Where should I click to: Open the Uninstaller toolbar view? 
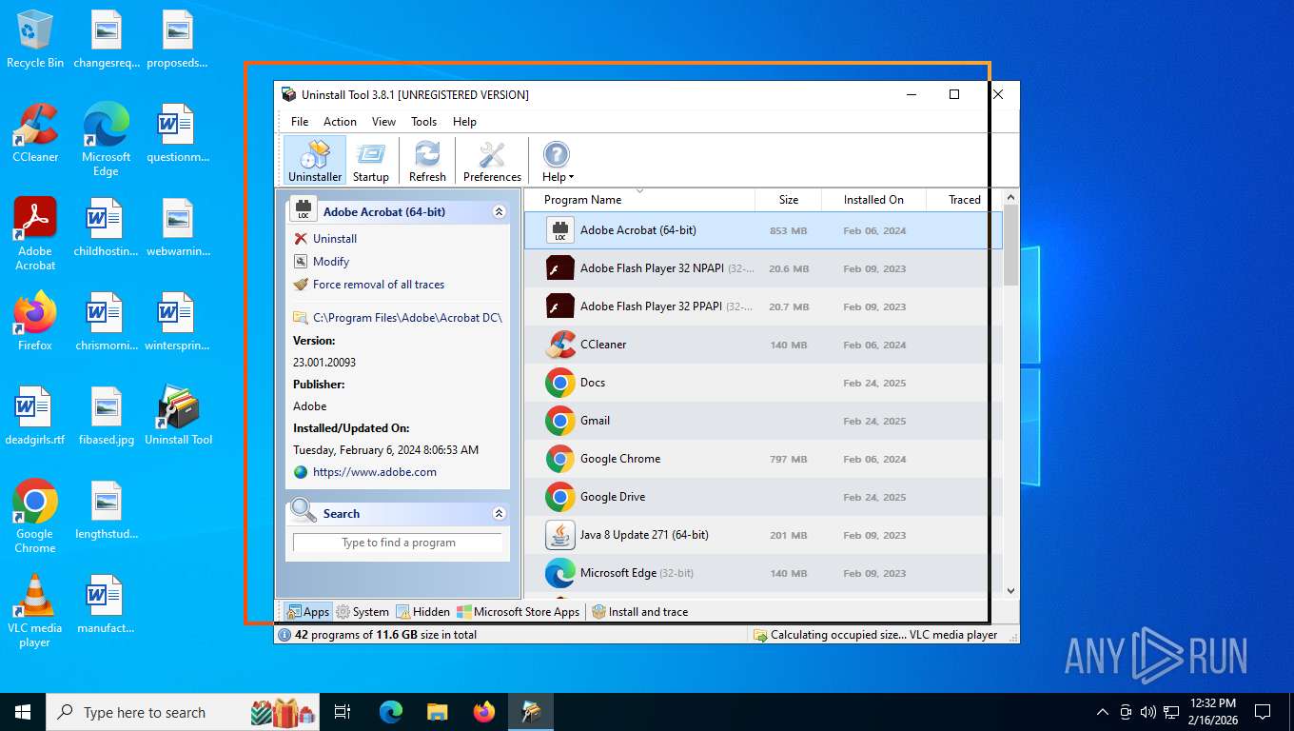click(315, 160)
